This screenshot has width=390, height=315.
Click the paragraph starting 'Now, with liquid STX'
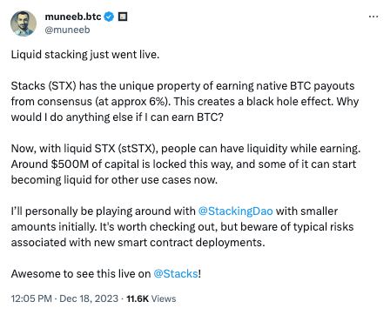[x=185, y=164]
